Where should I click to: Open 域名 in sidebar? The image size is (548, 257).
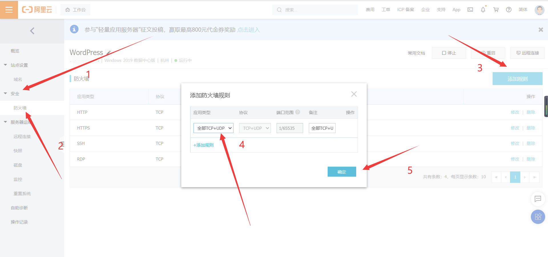click(x=18, y=80)
